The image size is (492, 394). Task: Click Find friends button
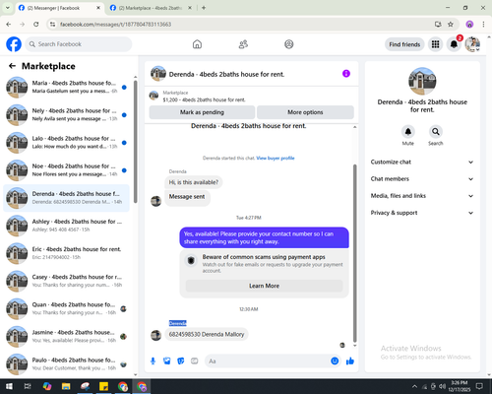pyautogui.click(x=404, y=44)
